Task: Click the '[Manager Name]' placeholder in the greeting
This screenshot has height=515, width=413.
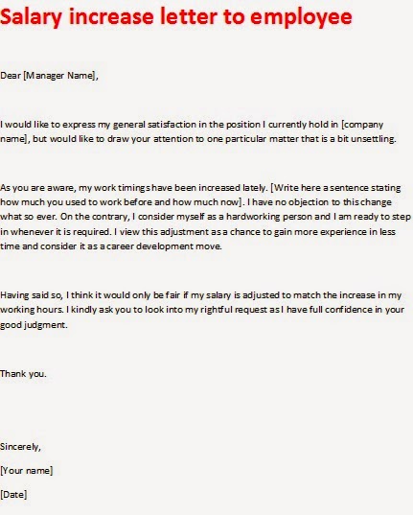Action: [x=60, y=76]
